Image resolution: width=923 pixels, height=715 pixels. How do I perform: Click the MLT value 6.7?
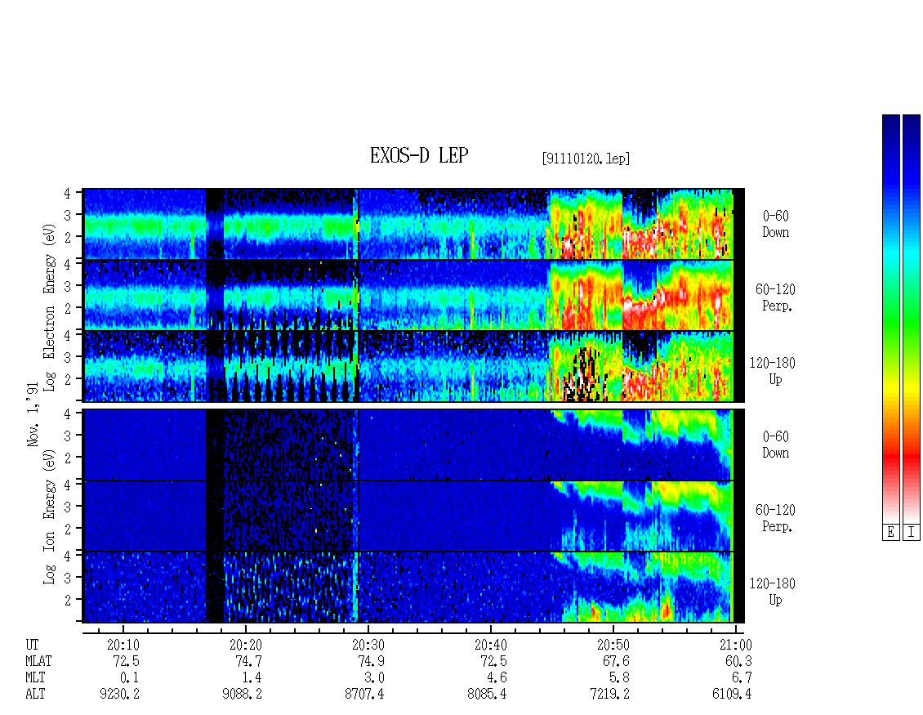(742, 678)
